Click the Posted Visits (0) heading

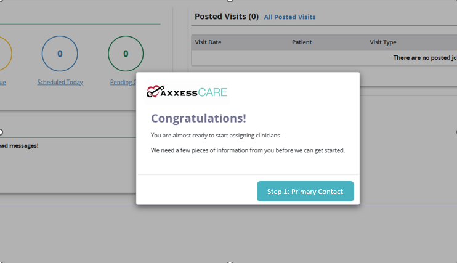pos(227,17)
